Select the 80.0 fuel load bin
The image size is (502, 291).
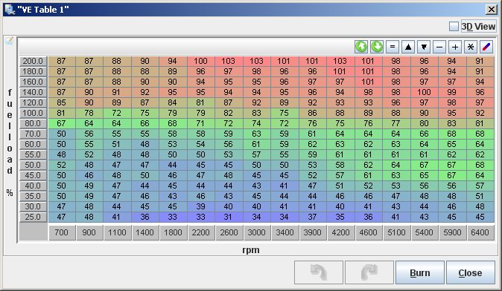coord(33,123)
